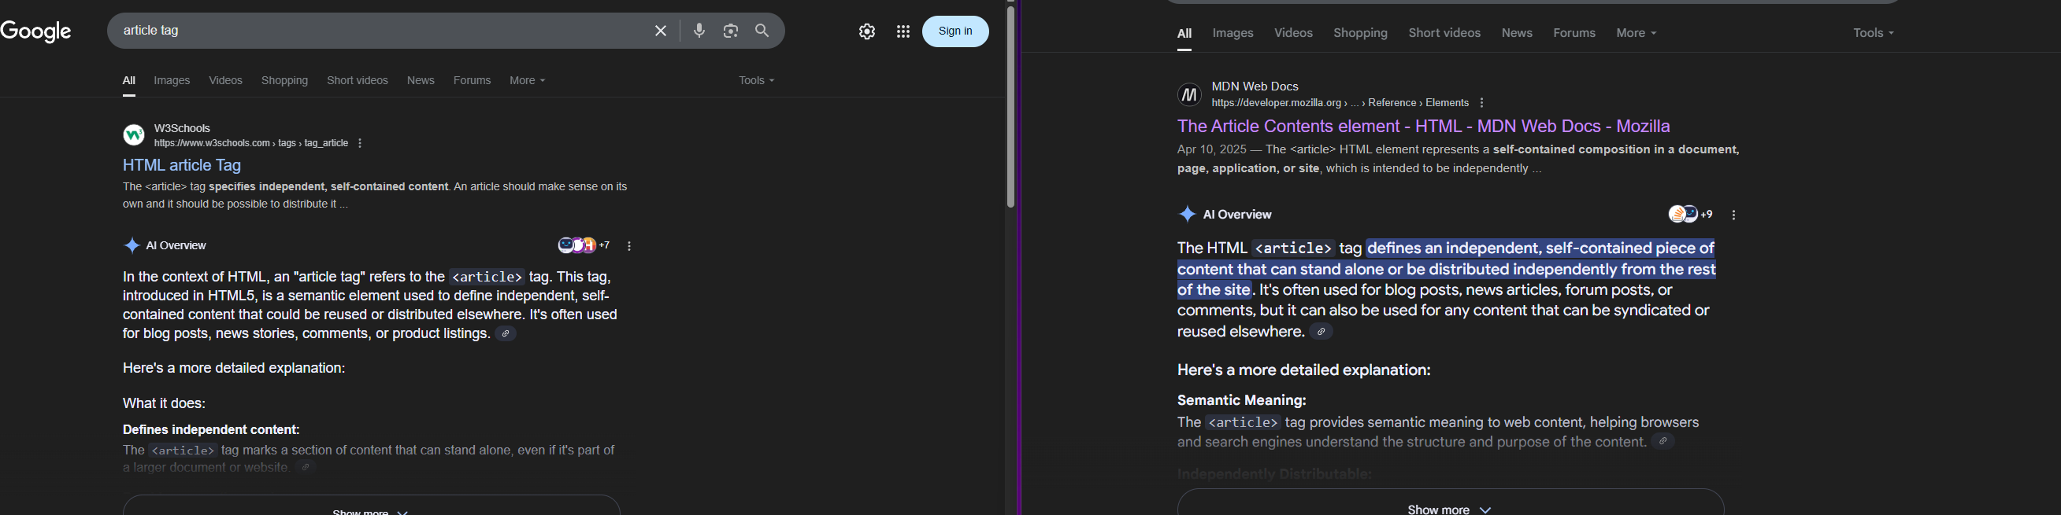Click into the 'article tag' search field
This screenshot has height=515, width=2061.
[x=376, y=31]
